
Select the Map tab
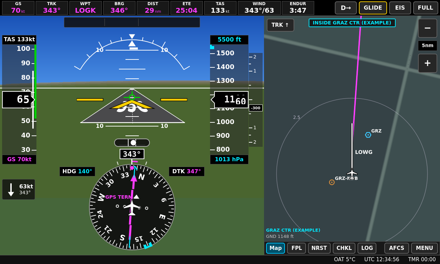point(276,248)
